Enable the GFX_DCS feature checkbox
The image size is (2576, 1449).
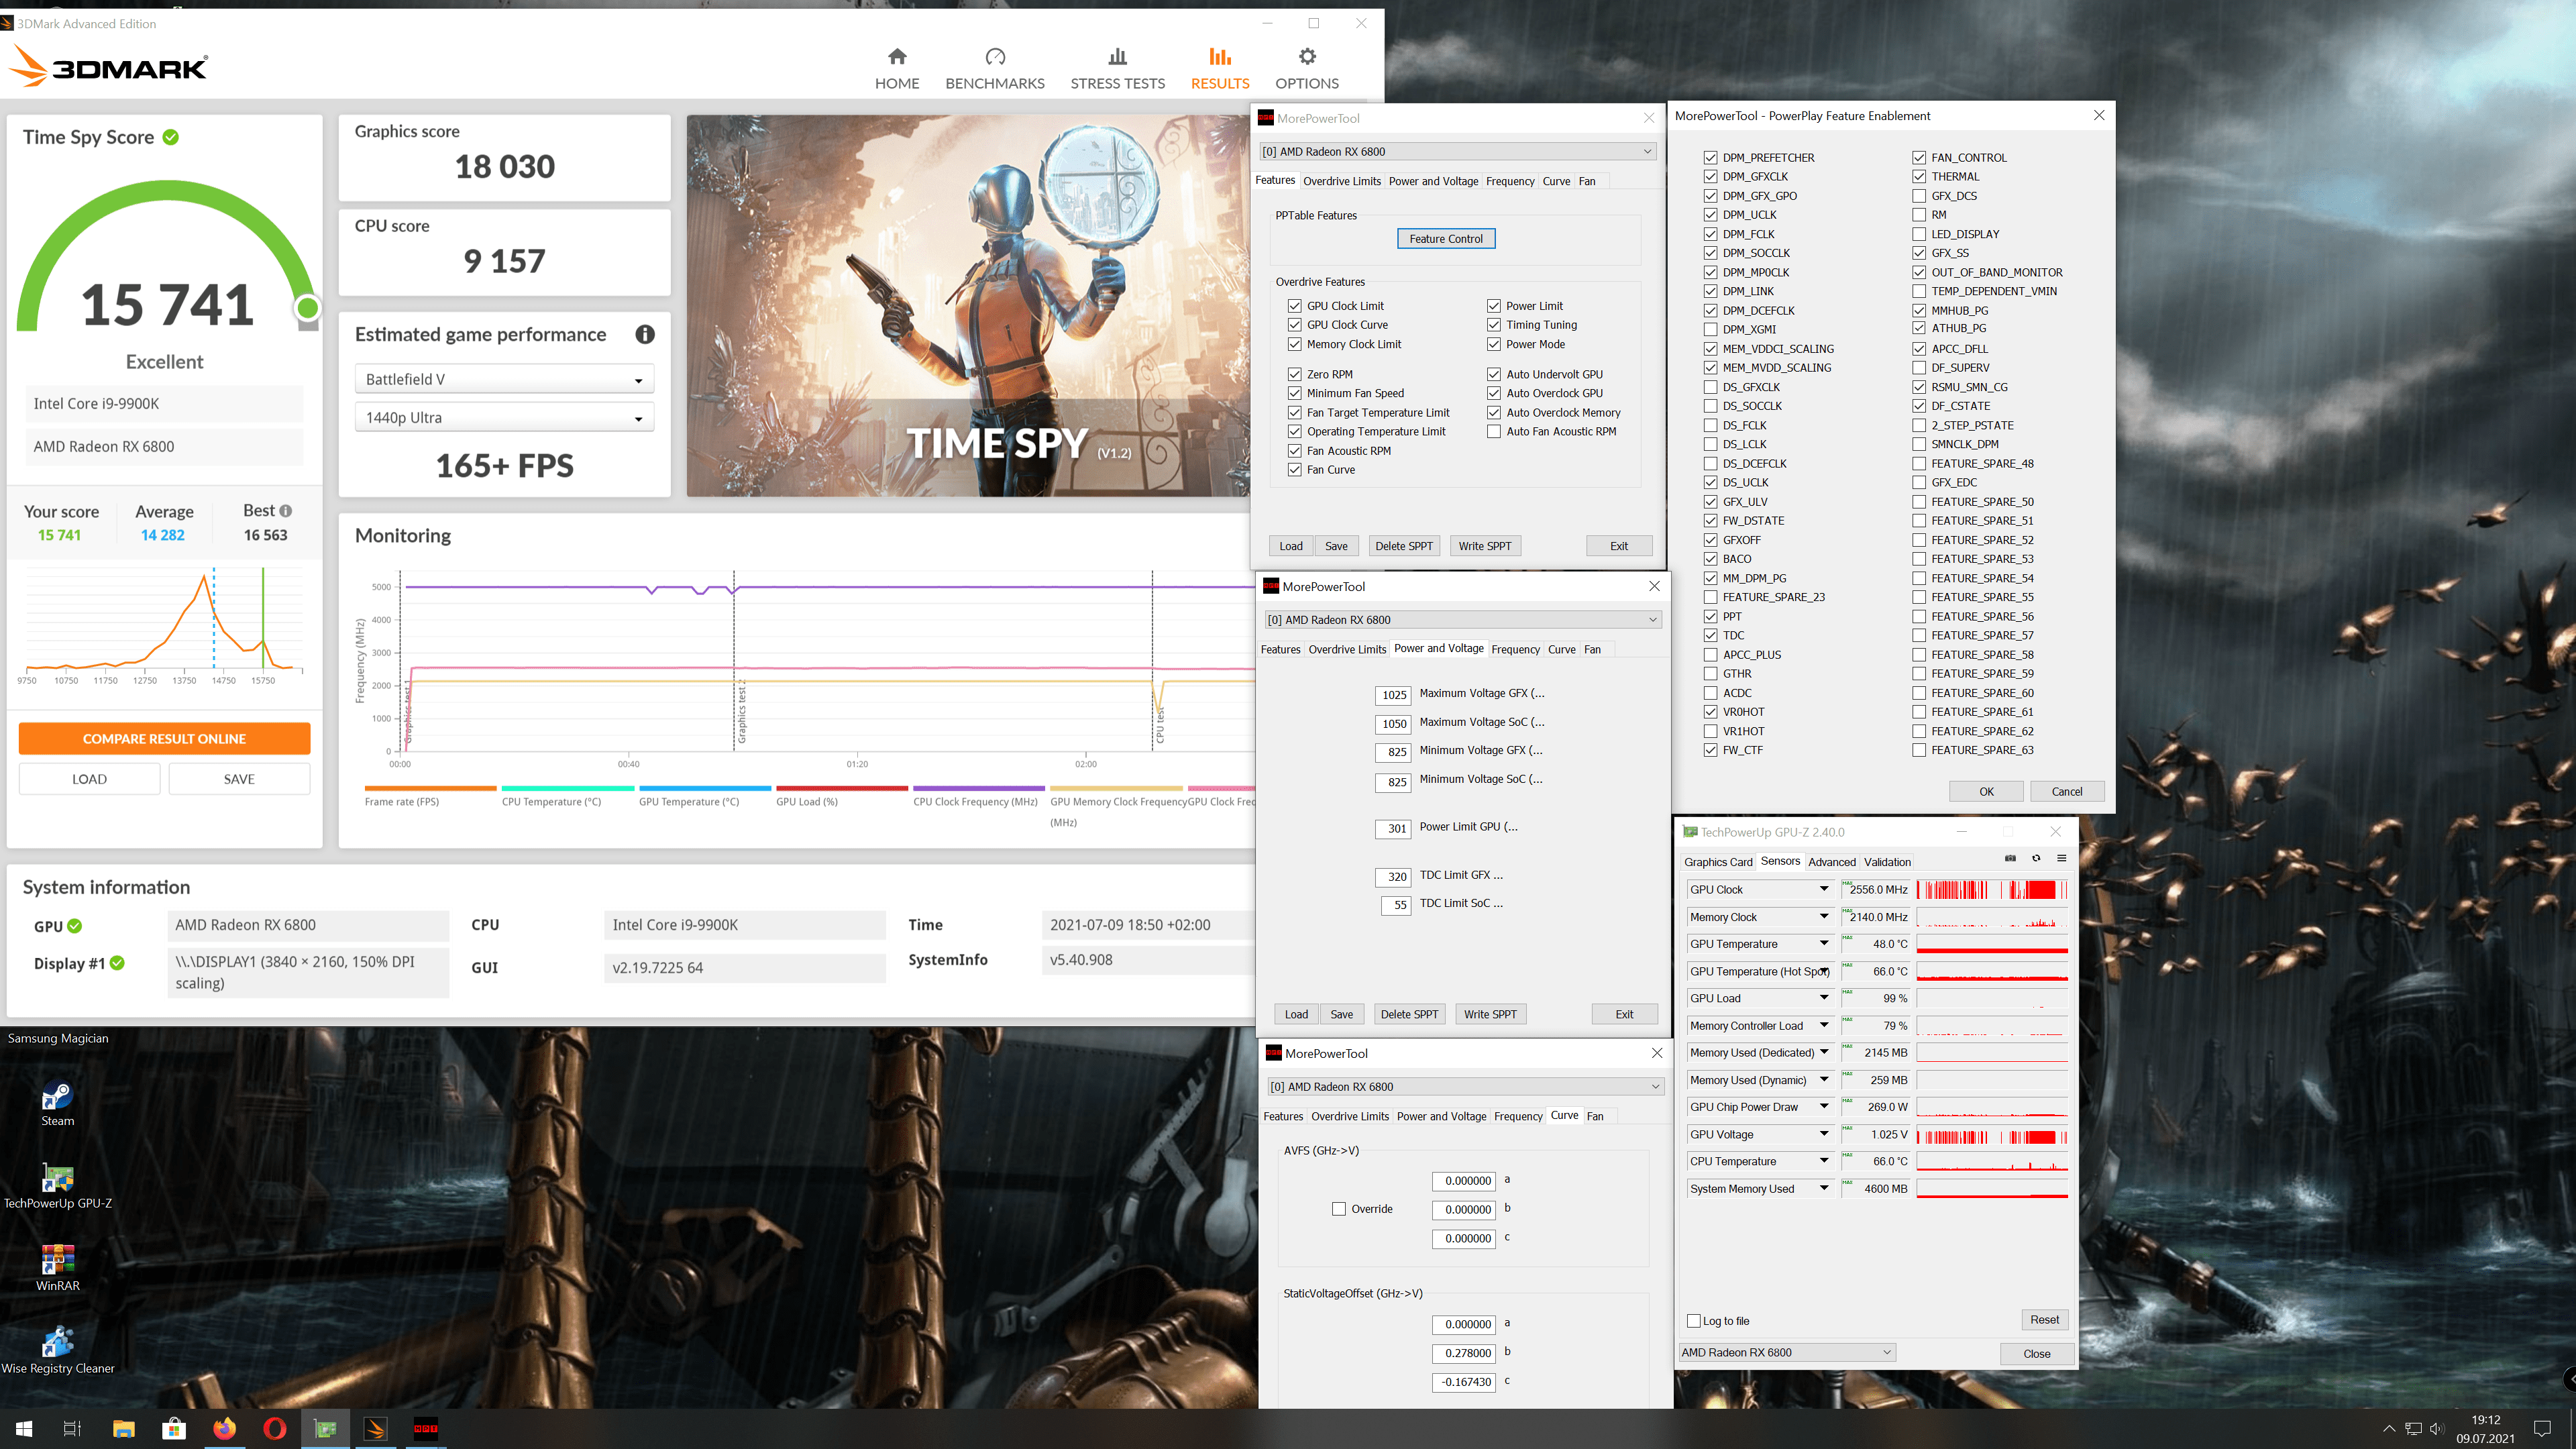pos(1919,196)
